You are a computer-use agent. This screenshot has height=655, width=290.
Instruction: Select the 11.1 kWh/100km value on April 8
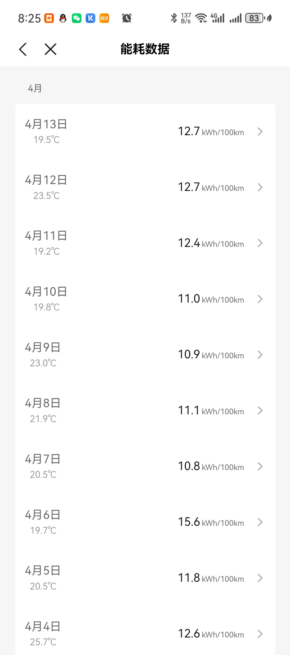pos(211,411)
